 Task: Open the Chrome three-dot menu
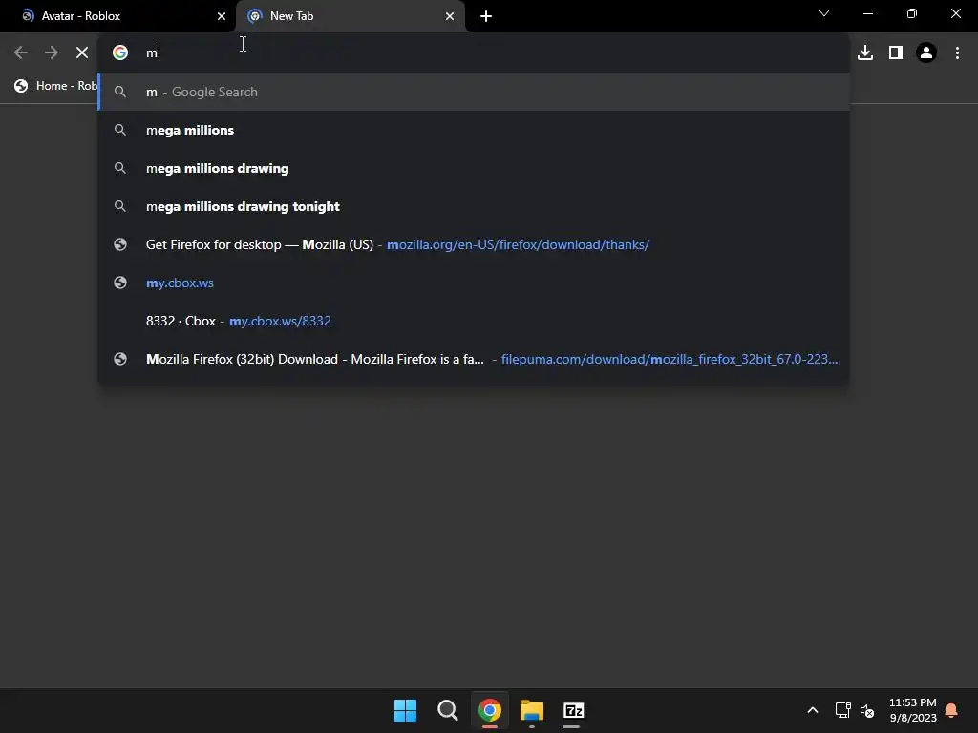pyautogui.click(x=957, y=52)
